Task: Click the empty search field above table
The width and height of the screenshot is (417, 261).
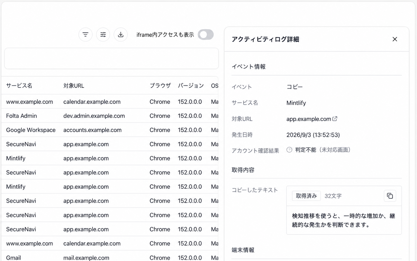Action: coord(112,58)
